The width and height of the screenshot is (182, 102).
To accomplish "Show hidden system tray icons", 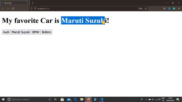I will 146,99.
